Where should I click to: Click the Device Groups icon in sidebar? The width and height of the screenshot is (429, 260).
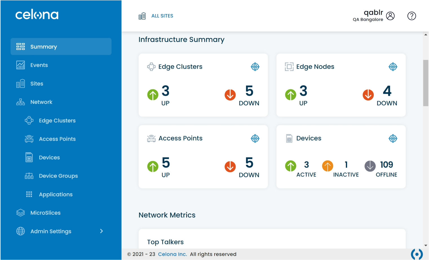tap(29, 176)
